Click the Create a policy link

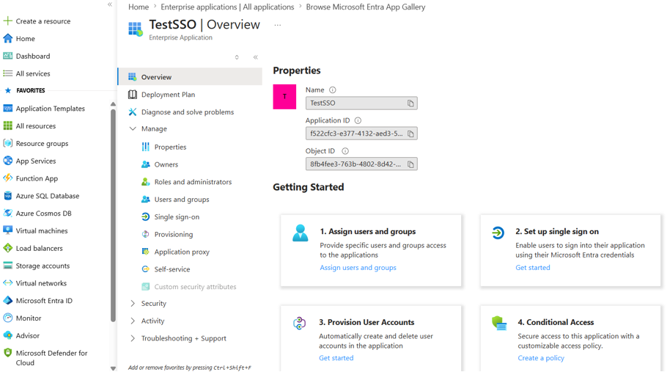[541, 358]
